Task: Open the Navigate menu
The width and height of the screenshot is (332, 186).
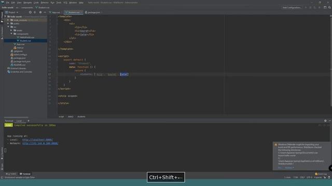Action: click(x=27, y=3)
